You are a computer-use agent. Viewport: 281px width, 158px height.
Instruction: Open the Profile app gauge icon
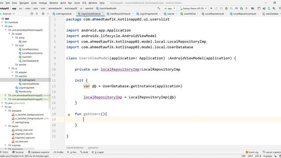pyautogui.click(x=236, y=8)
